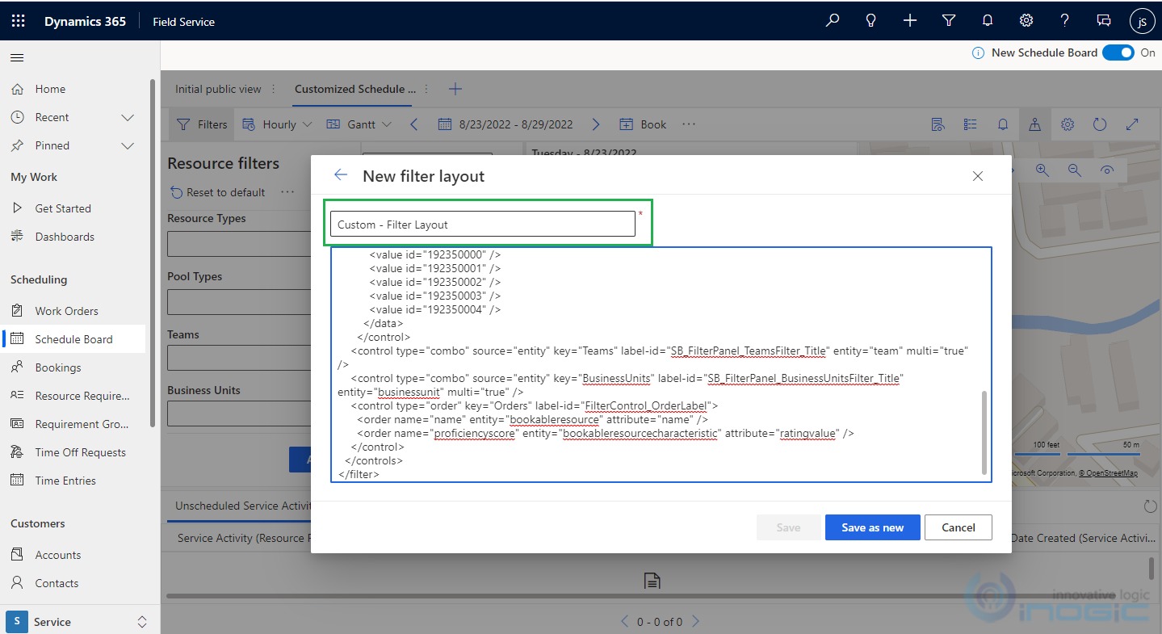Open the notifications bell in header
This screenshot has height=634, width=1162.
point(988,21)
